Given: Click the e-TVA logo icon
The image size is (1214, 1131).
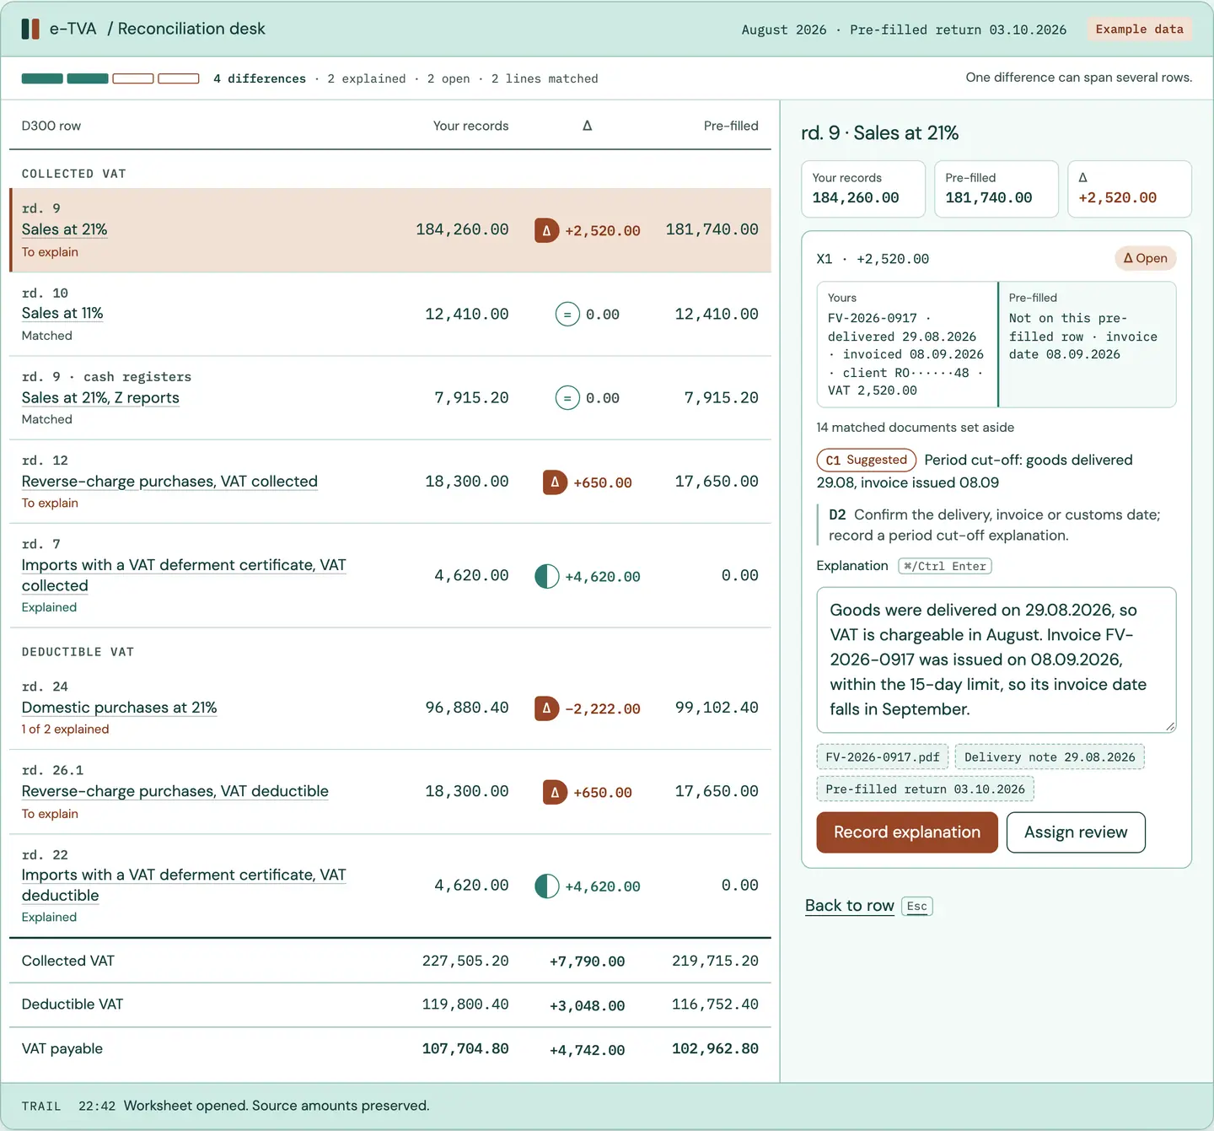Looking at the screenshot, I should tap(30, 29).
